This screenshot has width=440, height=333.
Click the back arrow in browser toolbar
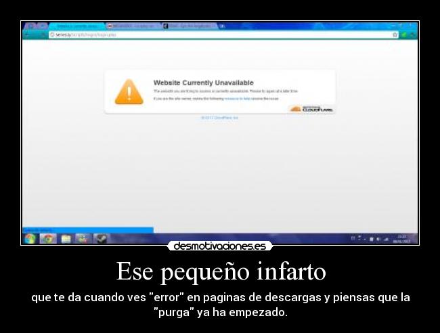point(27,35)
